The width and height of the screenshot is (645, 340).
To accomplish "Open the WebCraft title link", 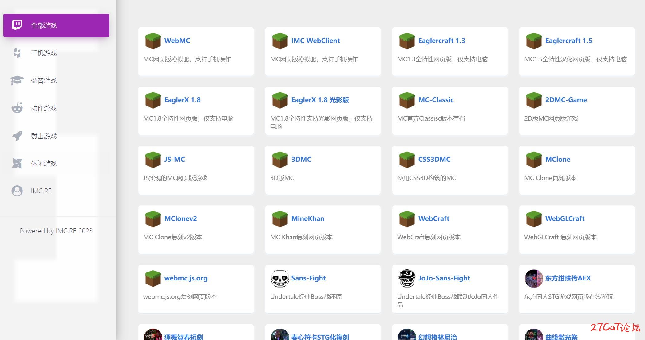I will [434, 218].
